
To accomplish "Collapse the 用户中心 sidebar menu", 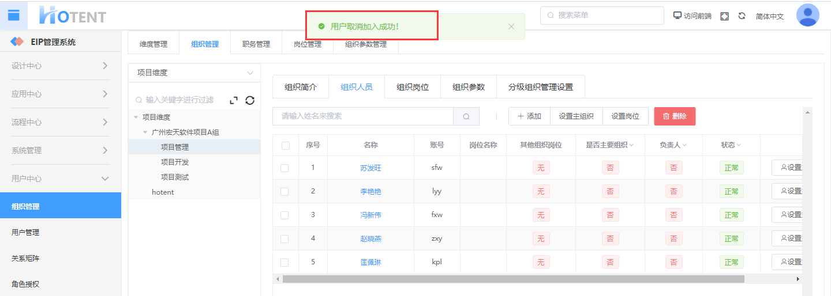I will pos(60,179).
